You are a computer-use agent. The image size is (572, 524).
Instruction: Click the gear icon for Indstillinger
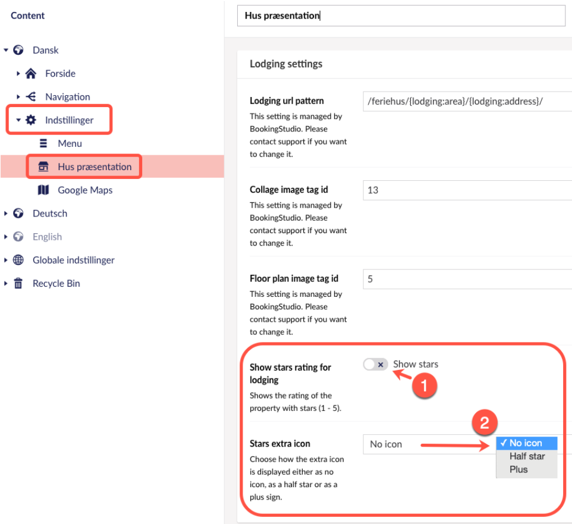pyautogui.click(x=31, y=120)
